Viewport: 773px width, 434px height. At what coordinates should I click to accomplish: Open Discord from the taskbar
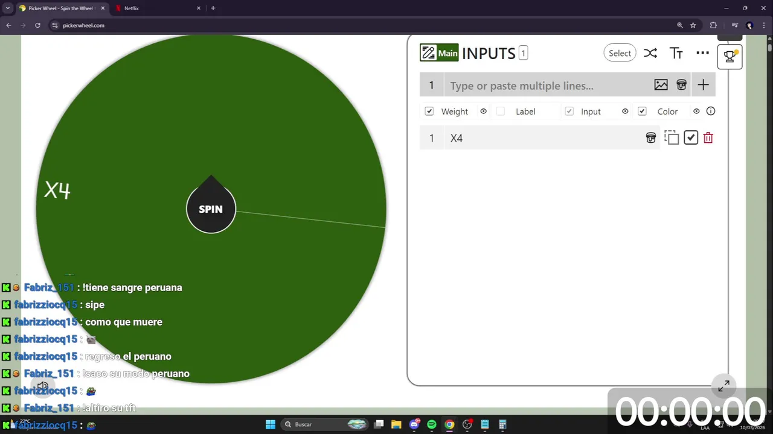414,424
